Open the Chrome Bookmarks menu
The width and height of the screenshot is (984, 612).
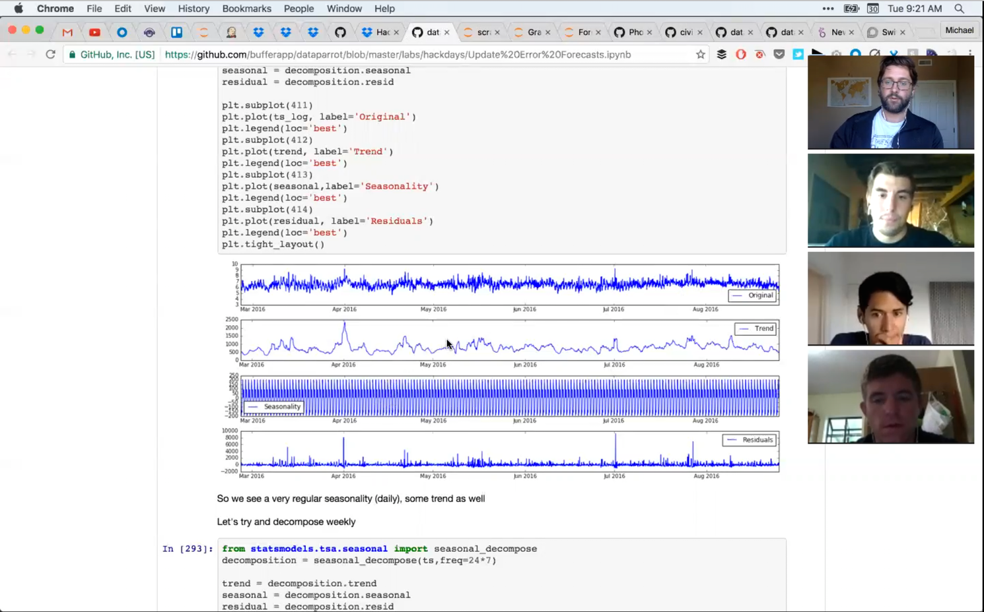pos(246,9)
